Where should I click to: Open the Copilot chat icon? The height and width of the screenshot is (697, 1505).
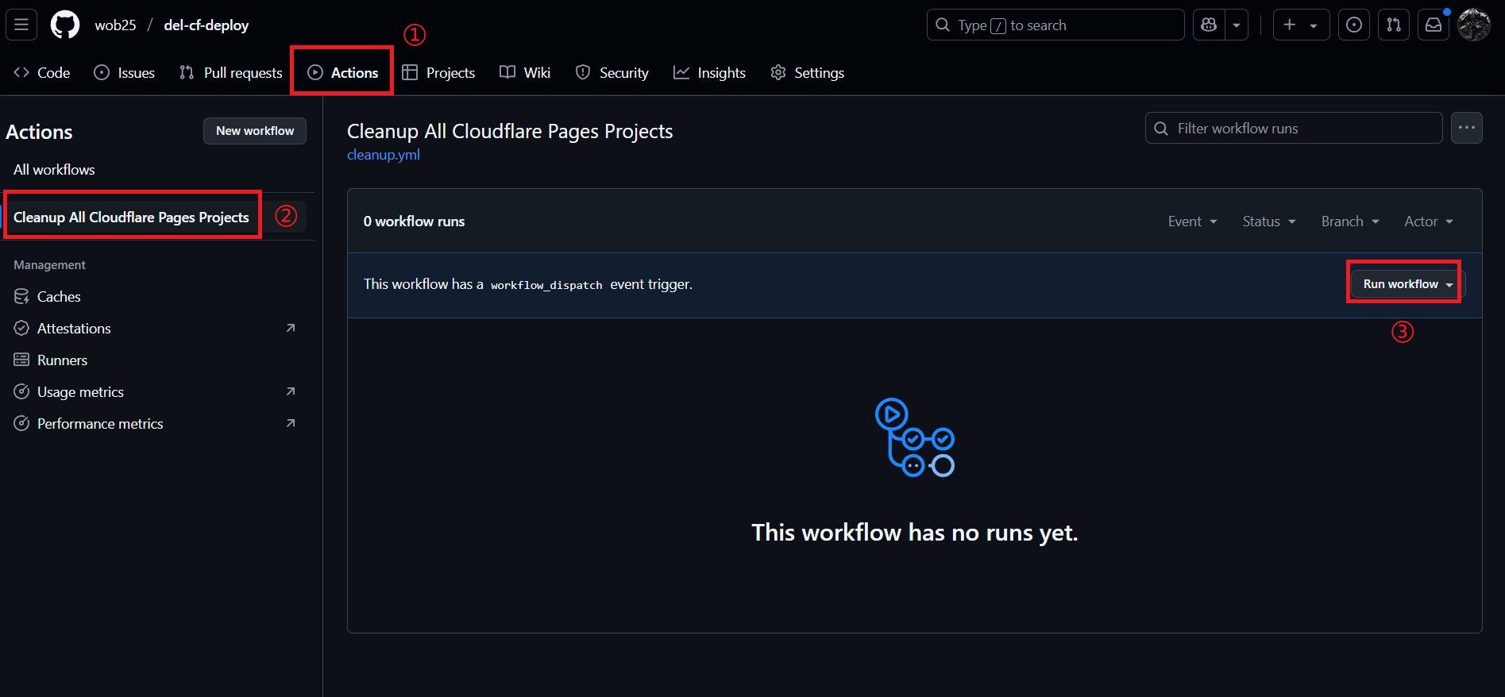[x=1209, y=25]
